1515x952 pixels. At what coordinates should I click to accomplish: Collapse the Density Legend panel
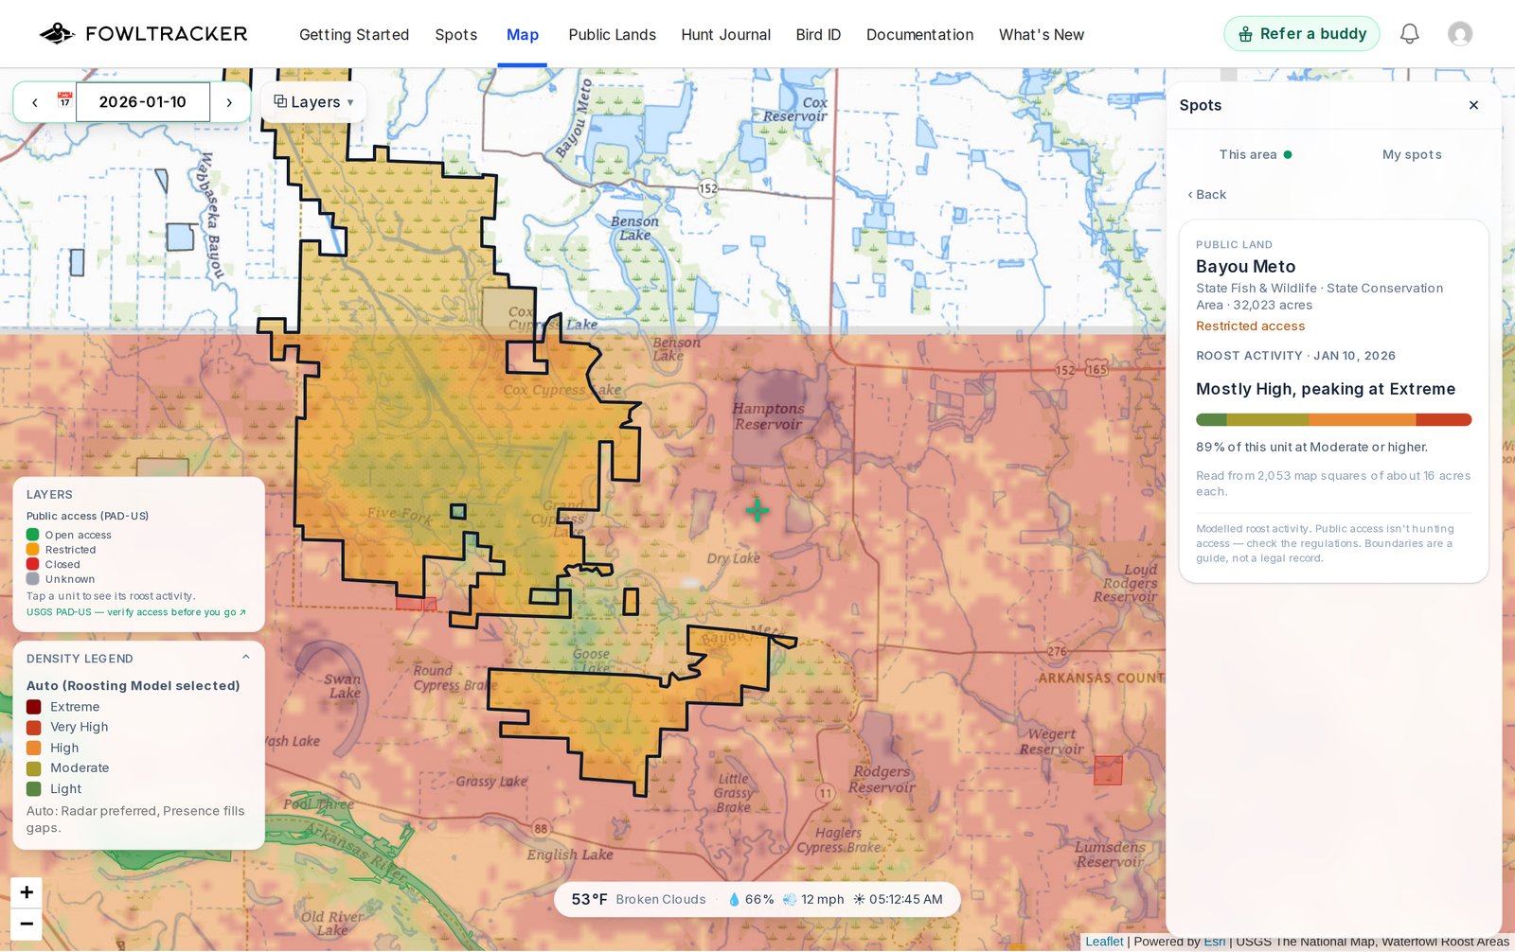[x=245, y=657]
